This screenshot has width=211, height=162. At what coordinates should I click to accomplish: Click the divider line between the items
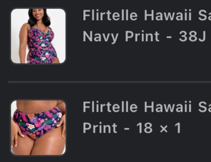109,82
